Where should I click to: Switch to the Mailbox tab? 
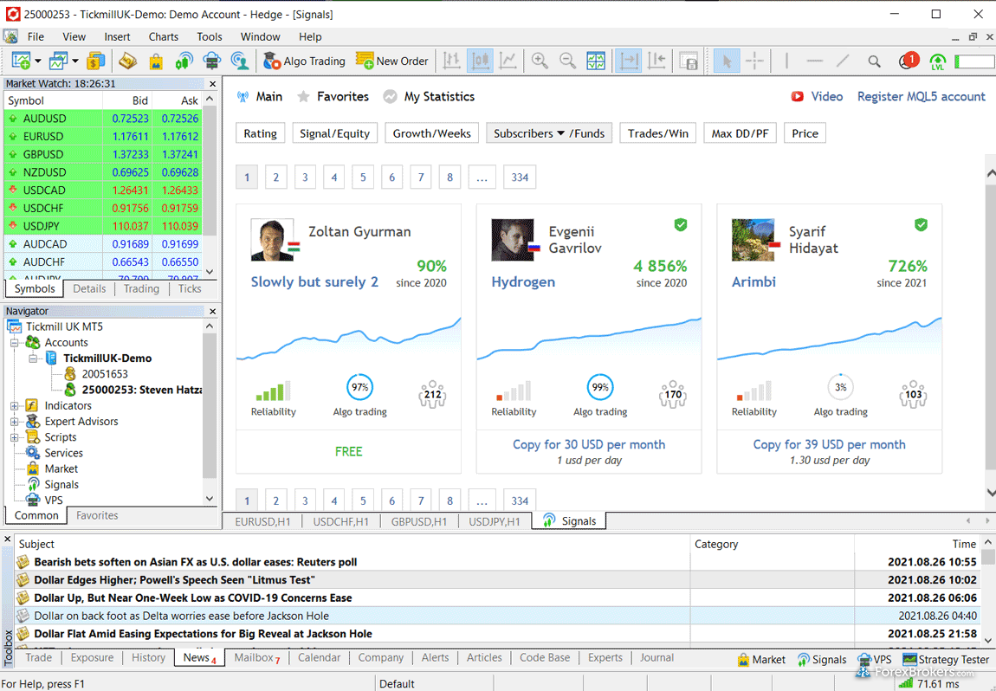pos(256,658)
